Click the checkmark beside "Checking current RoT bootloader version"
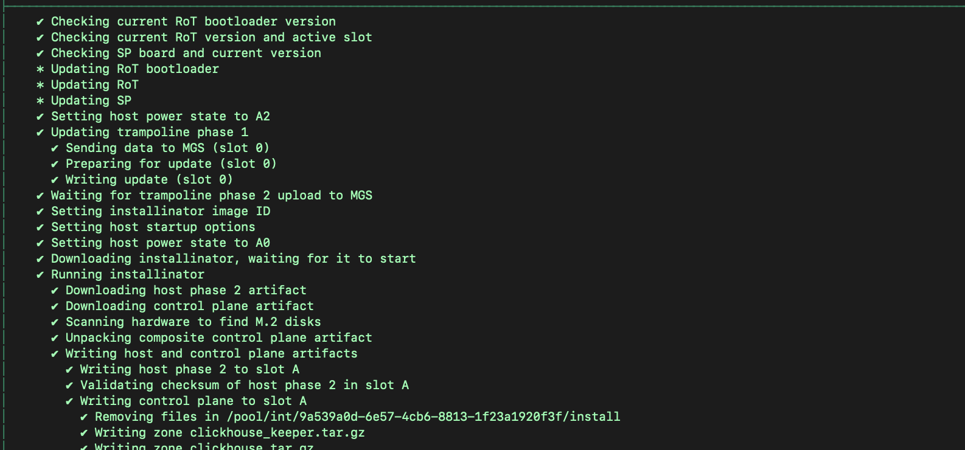Viewport: 965px width, 450px height. [x=40, y=22]
